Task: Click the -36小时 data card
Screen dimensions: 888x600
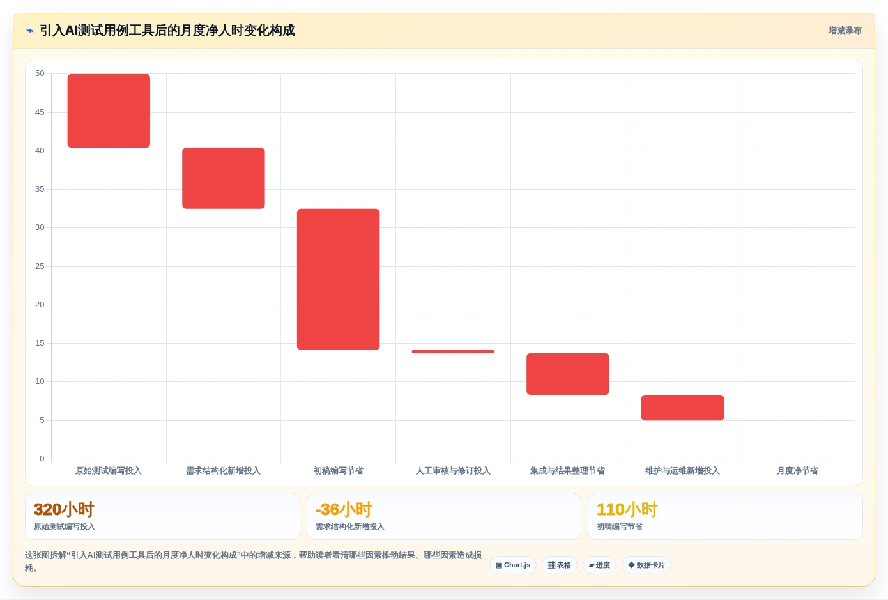Action: 444,516
